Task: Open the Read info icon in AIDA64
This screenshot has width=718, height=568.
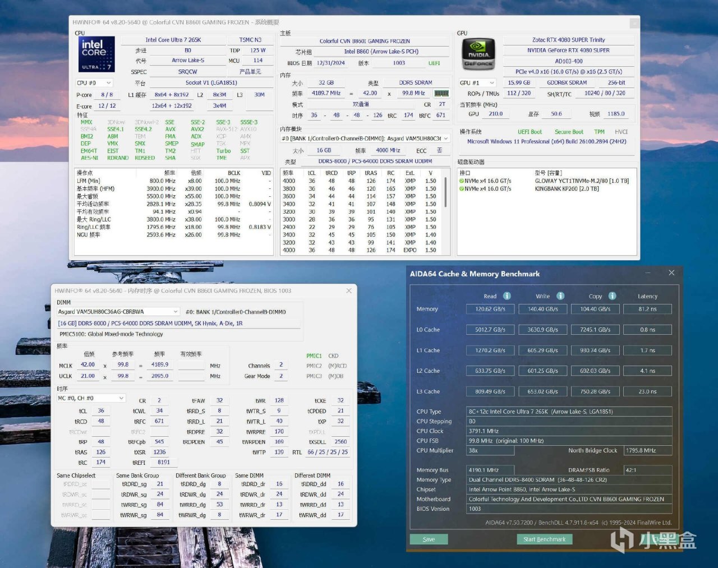Action: [x=507, y=296]
